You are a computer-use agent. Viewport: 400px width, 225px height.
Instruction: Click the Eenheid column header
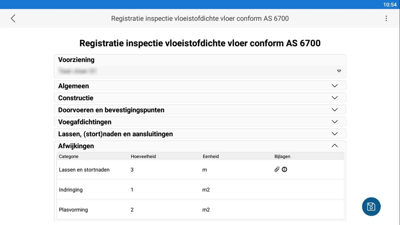pos(211,157)
